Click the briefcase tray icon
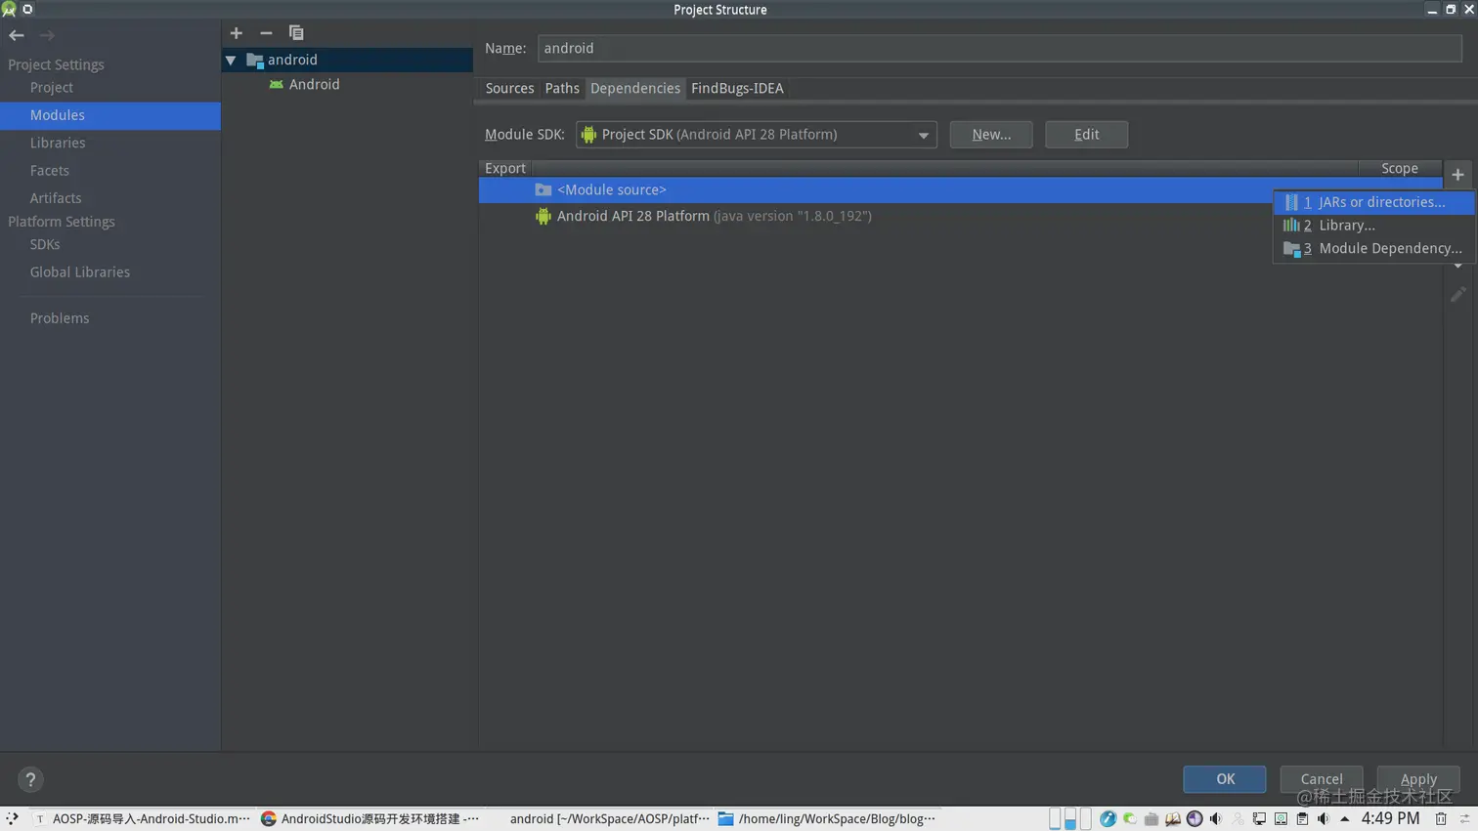This screenshot has height=831, width=1478. pos(1152,819)
